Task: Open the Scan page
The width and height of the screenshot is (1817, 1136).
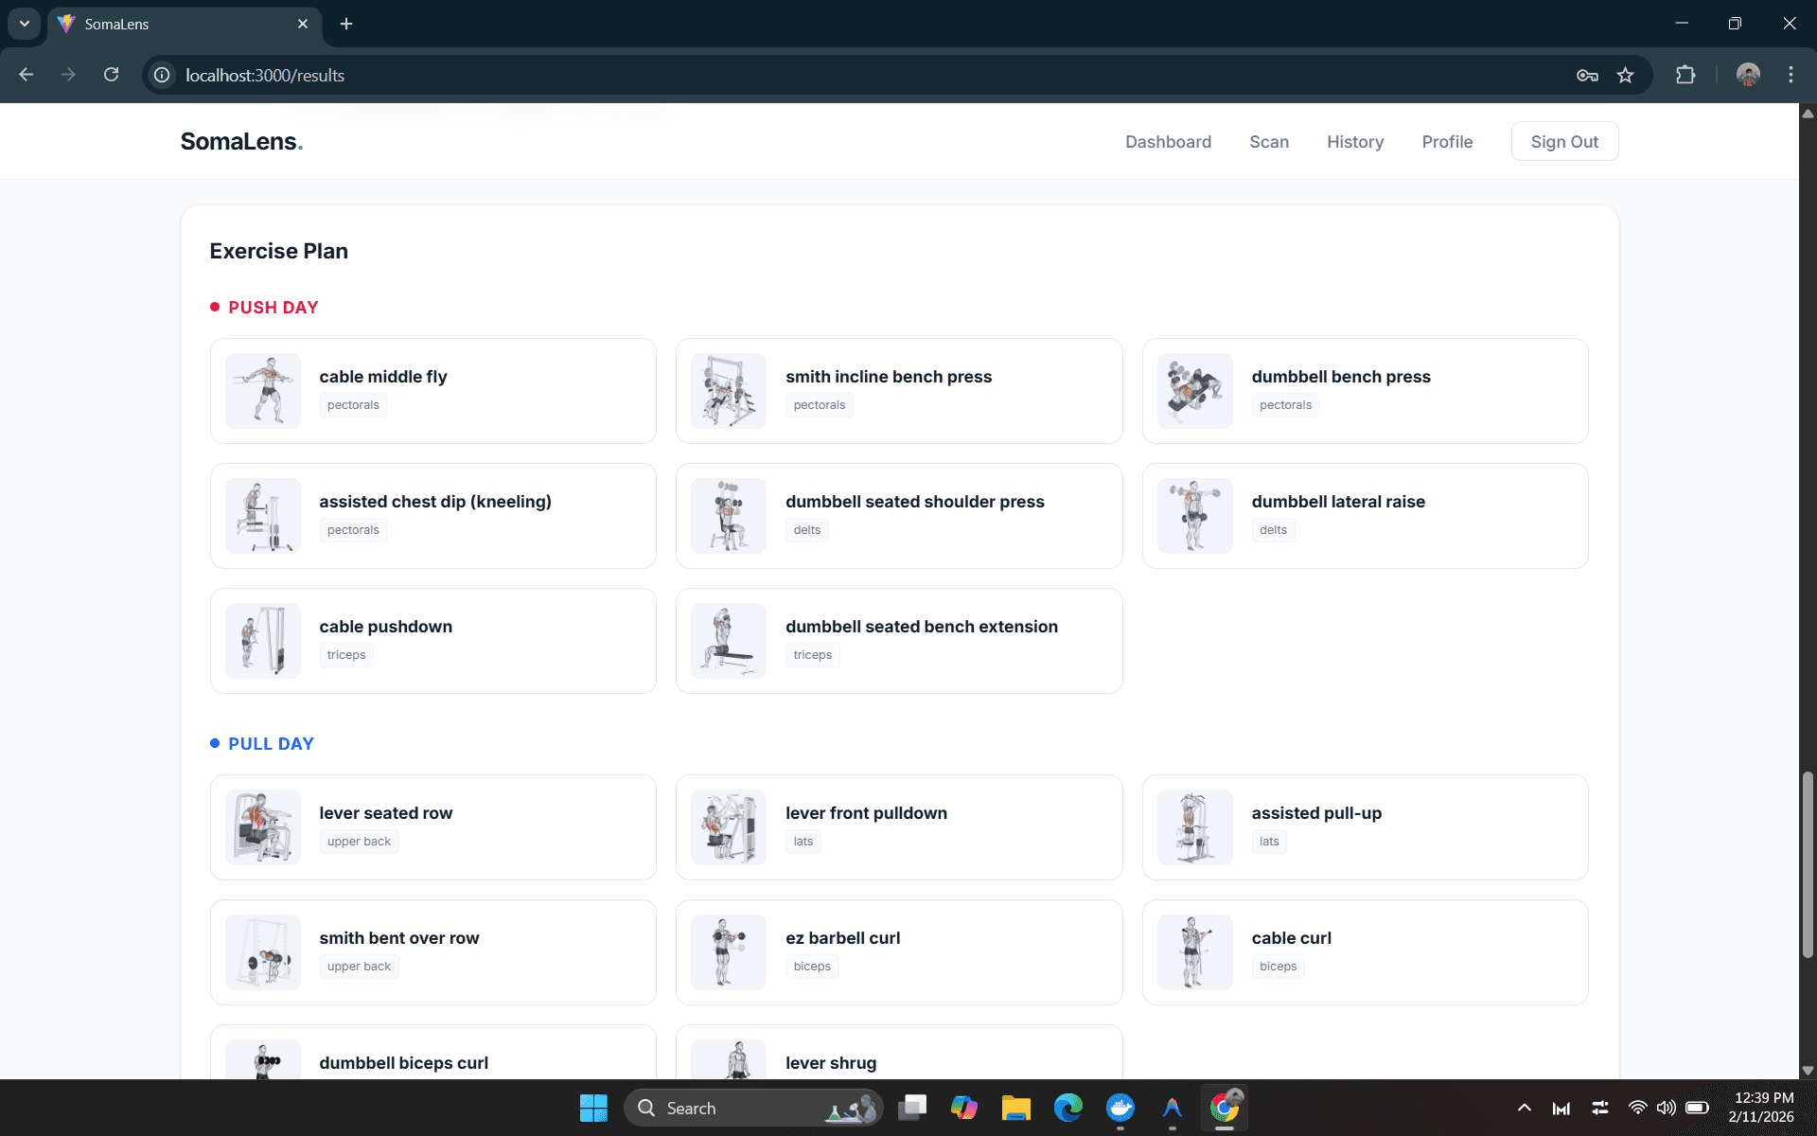Action: pyautogui.click(x=1269, y=142)
